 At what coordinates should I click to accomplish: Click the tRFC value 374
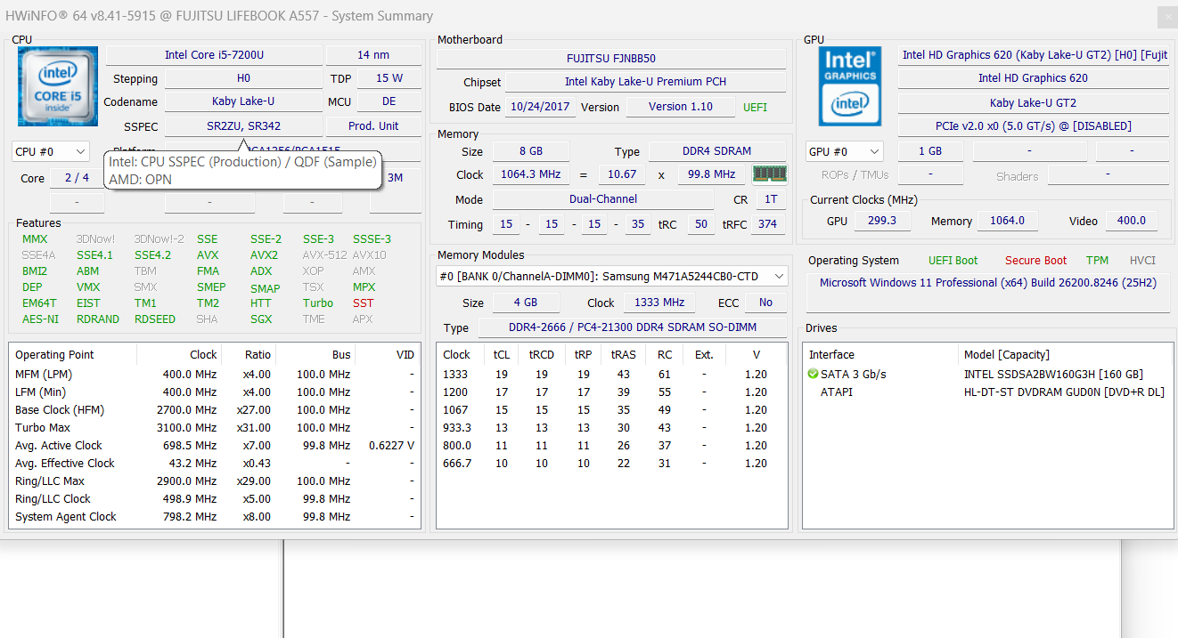point(768,224)
